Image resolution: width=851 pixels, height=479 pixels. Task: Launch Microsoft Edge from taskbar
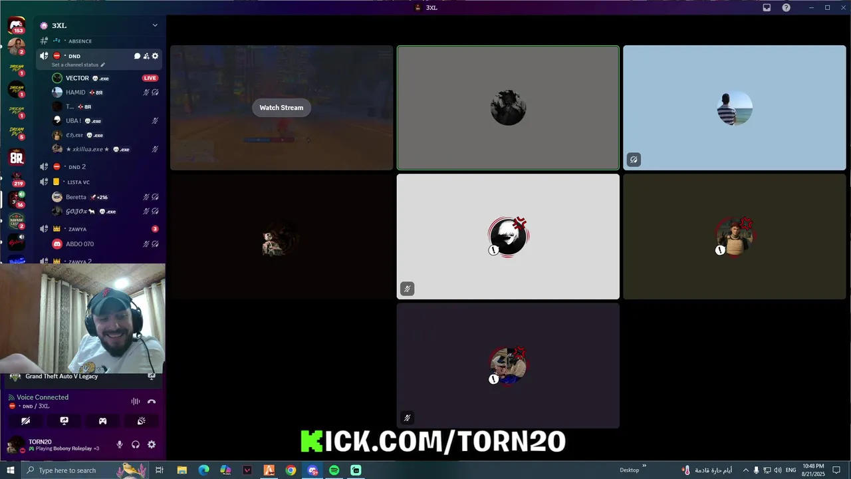(204, 470)
